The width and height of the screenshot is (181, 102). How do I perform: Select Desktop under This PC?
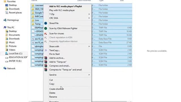coord(13,31)
